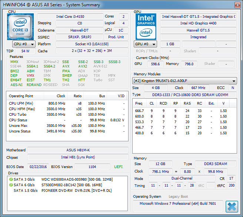Click the Haswell GT1.5 field

tap(198, 30)
